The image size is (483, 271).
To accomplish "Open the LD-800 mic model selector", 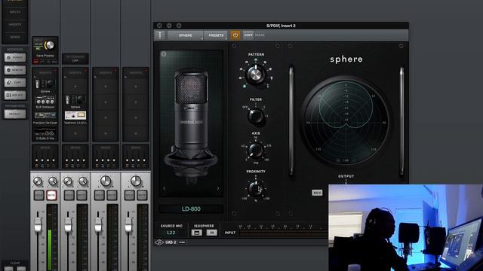I will [191, 209].
